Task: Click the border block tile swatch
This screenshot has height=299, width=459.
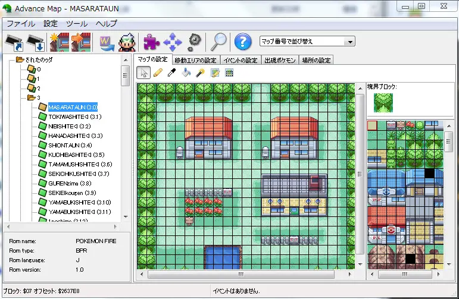Action: 383,102
